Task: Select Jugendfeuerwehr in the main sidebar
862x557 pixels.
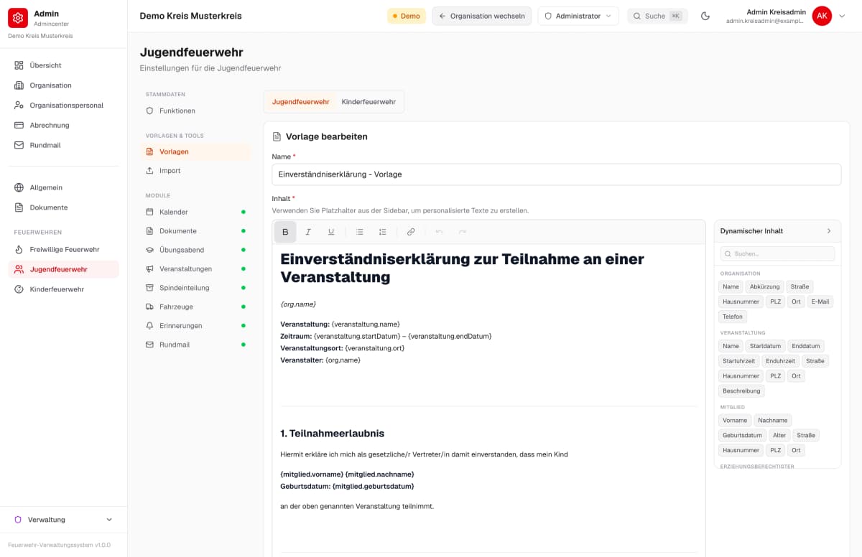Action: pyautogui.click(x=63, y=269)
